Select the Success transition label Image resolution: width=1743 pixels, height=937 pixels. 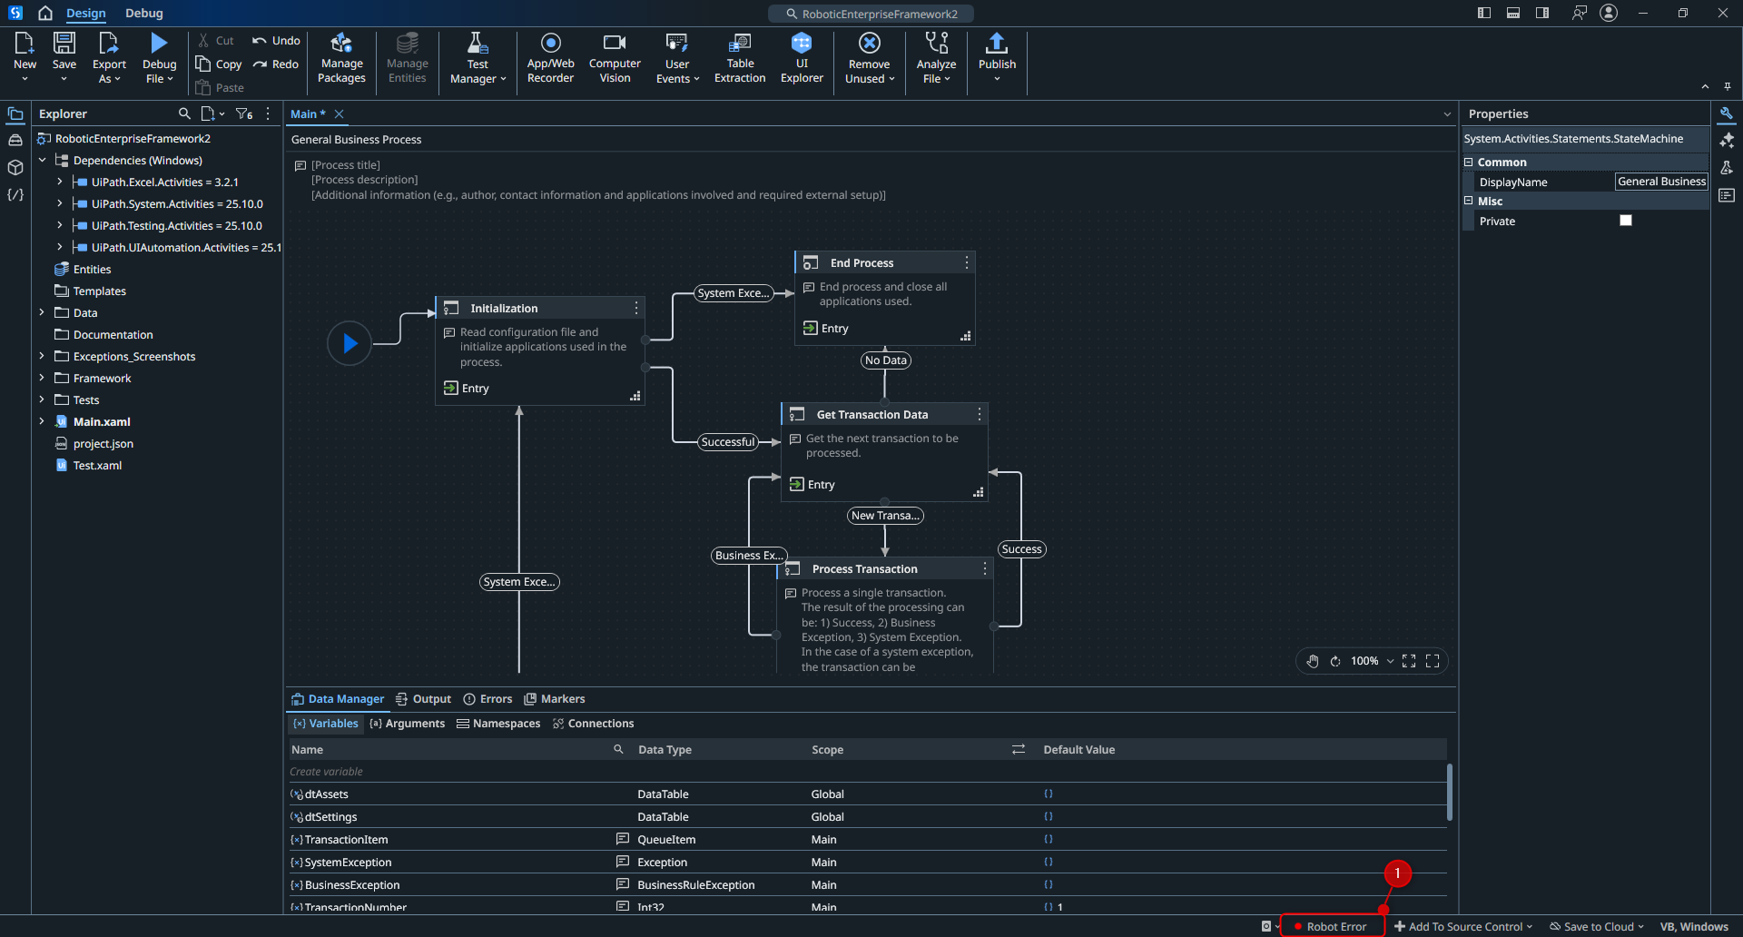(1021, 549)
